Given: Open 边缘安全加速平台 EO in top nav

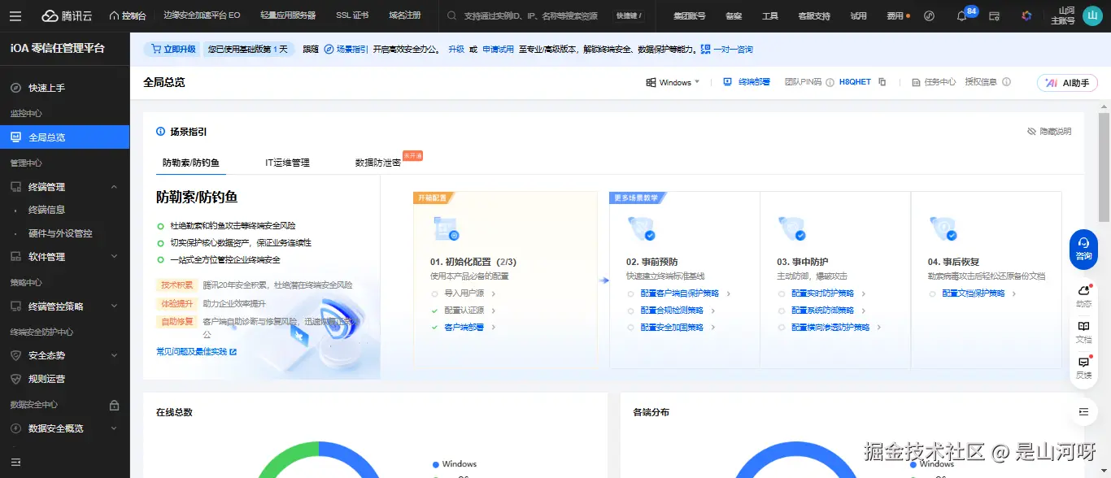Looking at the screenshot, I should [x=202, y=15].
